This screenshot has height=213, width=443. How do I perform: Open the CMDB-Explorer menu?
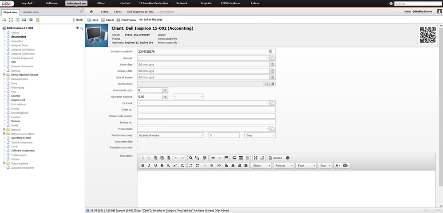click(229, 4)
